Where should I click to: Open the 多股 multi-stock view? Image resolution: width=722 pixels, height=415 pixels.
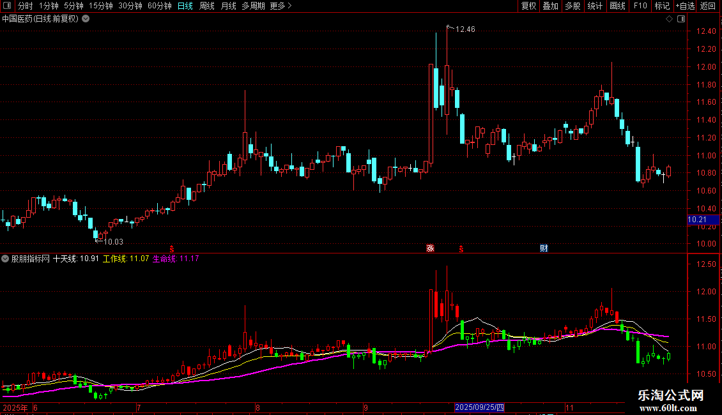tap(573, 6)
